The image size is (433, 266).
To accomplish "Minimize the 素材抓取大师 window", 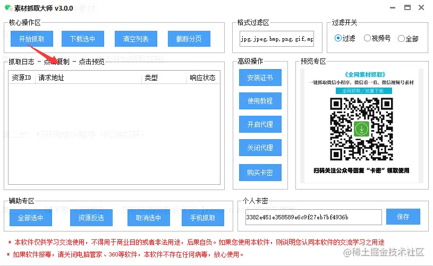I will 393,8.
